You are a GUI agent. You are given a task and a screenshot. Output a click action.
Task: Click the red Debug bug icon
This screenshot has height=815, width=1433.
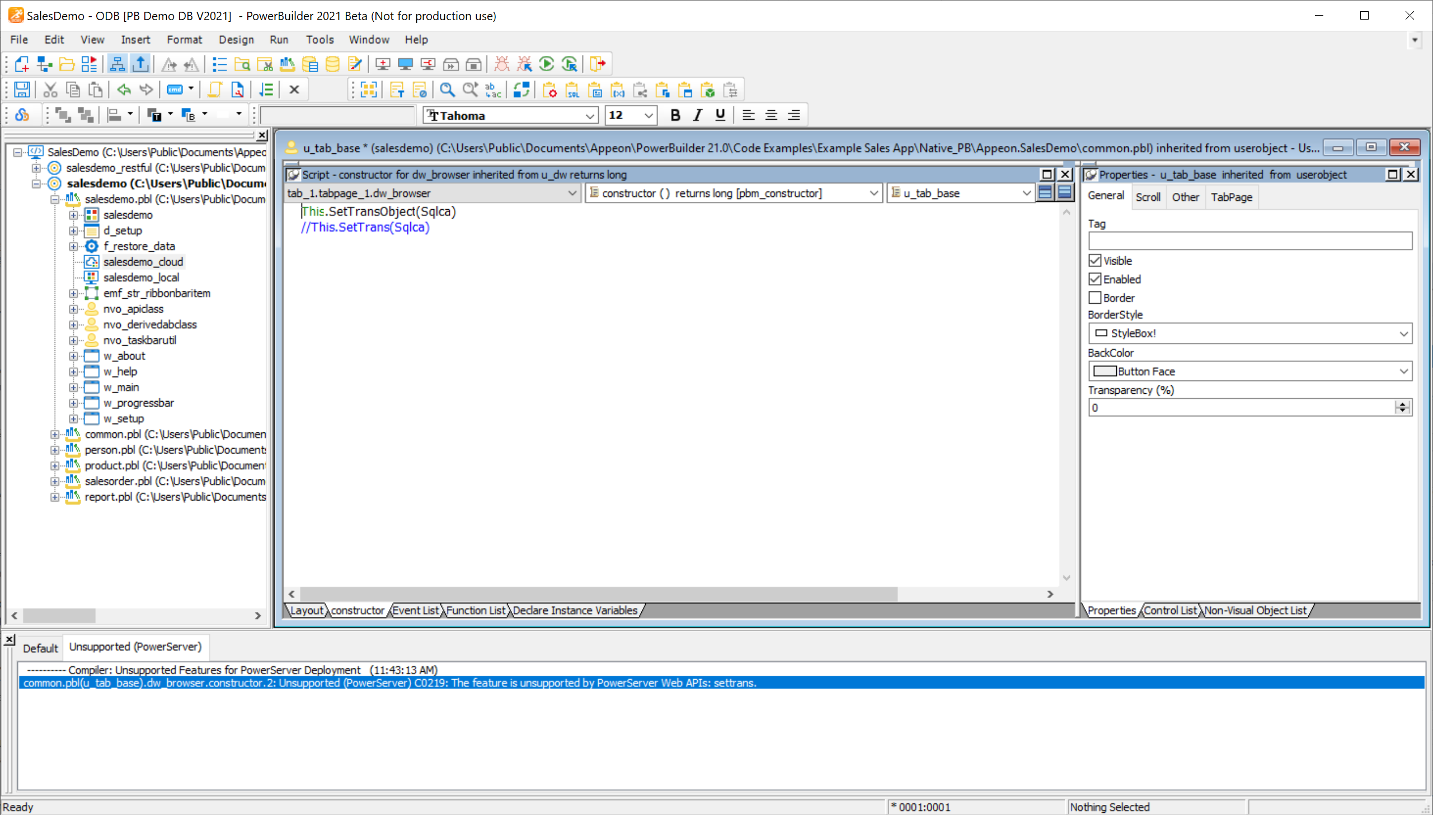501,64
